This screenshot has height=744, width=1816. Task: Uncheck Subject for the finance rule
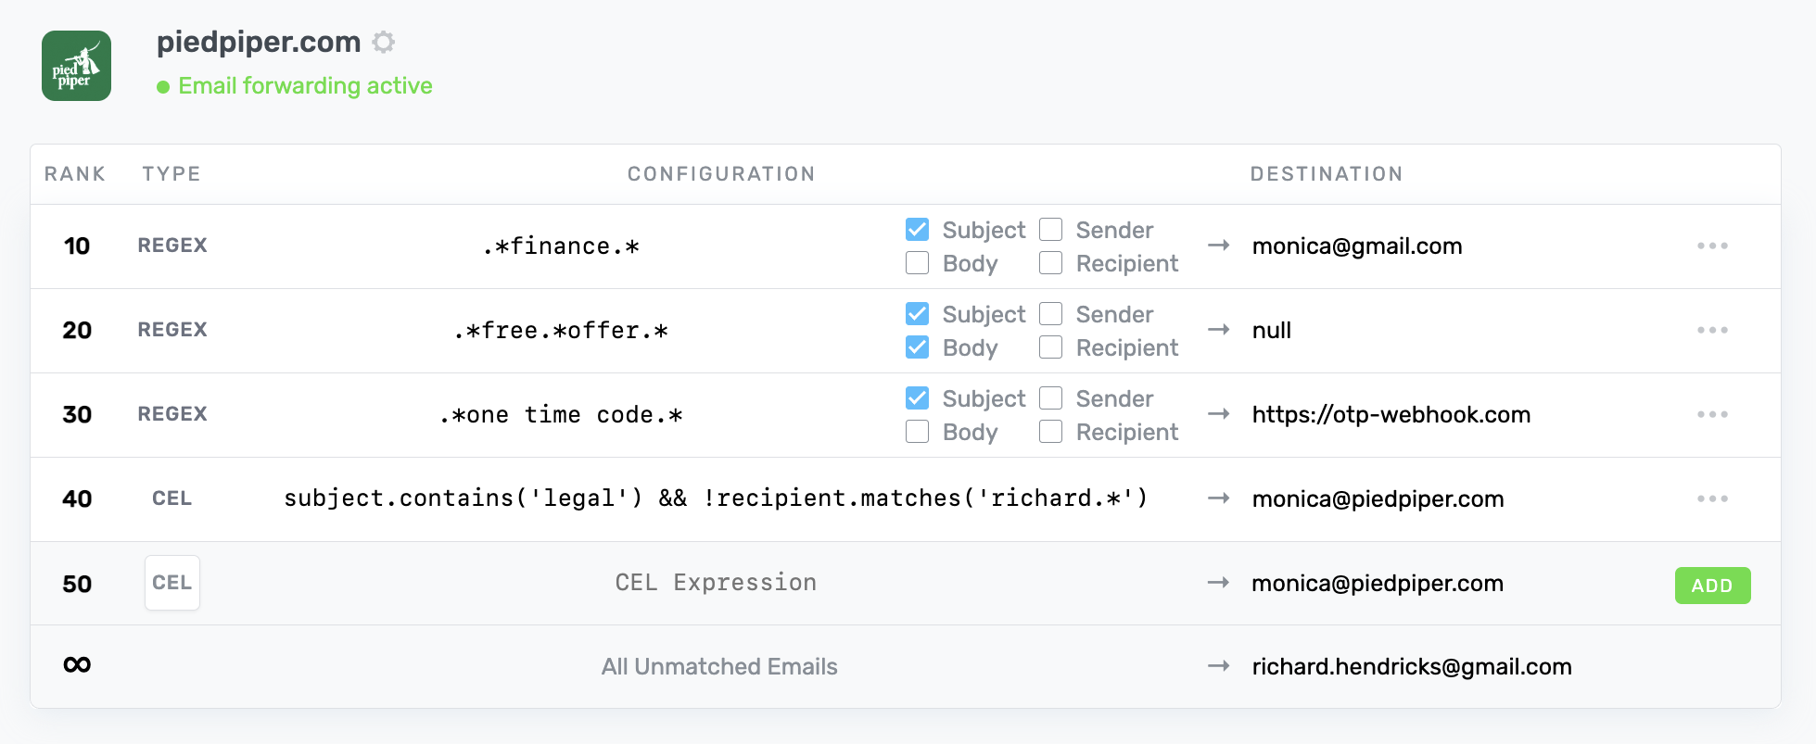pos(917,230)
